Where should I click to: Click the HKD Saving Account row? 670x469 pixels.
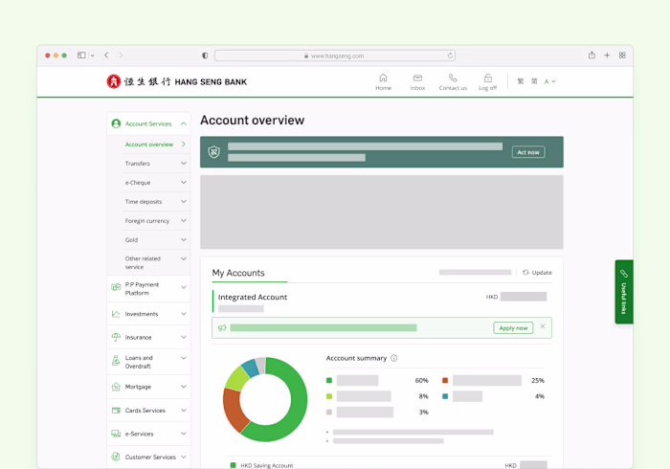pos(389,465)
